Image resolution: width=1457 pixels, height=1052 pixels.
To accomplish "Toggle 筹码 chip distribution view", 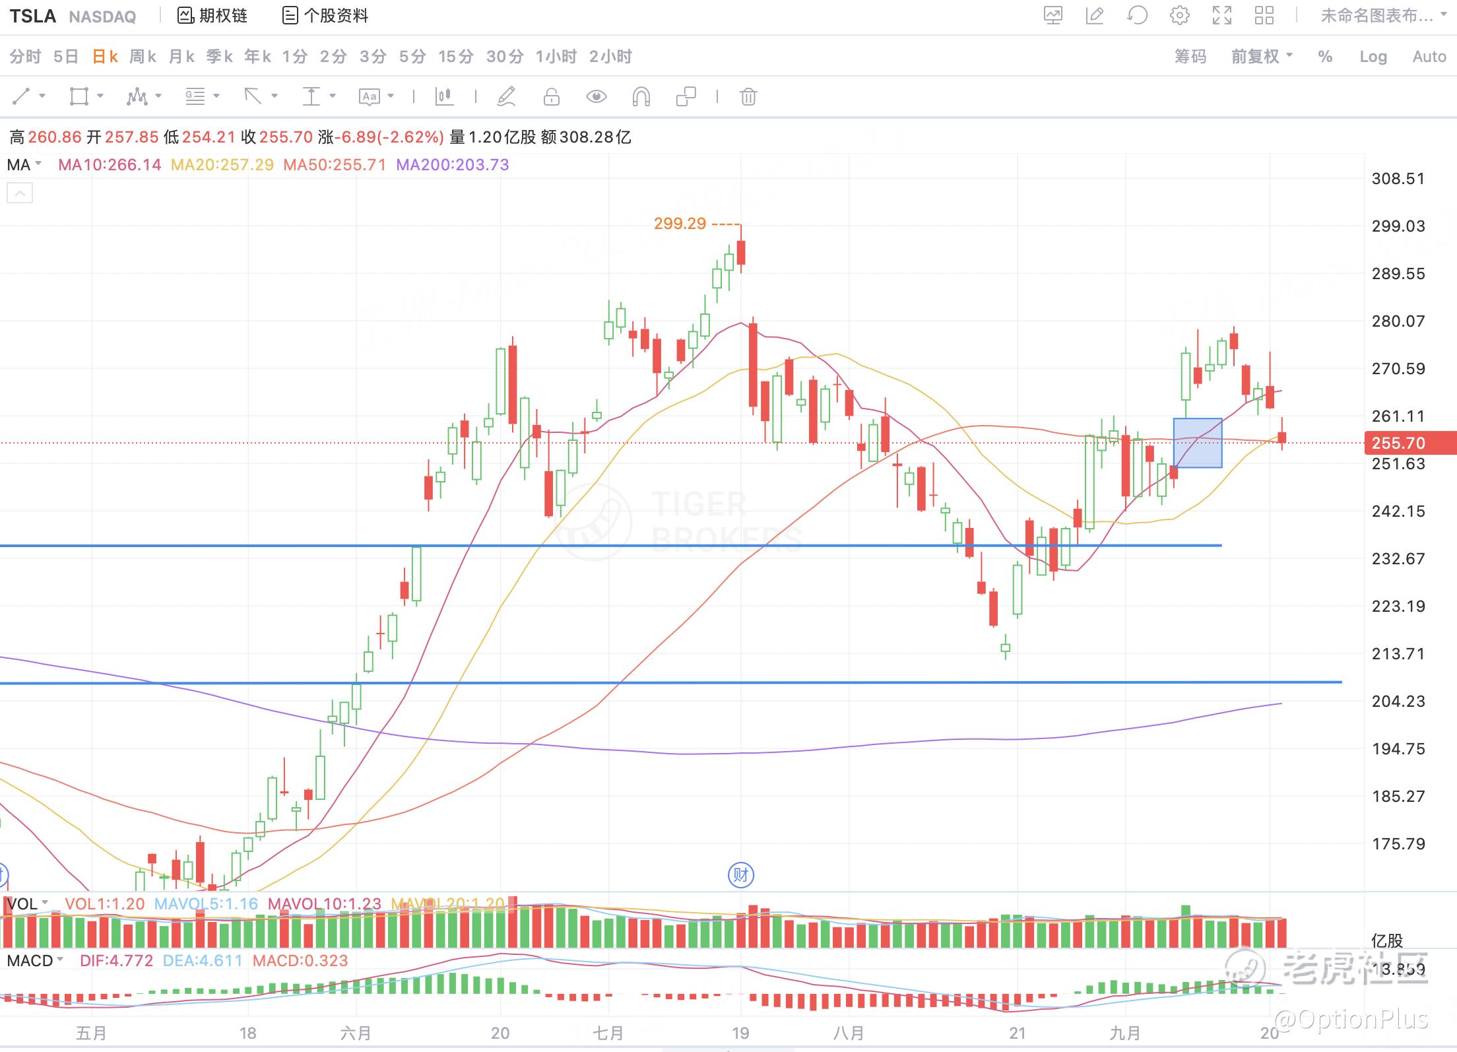I will pyautogui.click(x=1190, y=57).
